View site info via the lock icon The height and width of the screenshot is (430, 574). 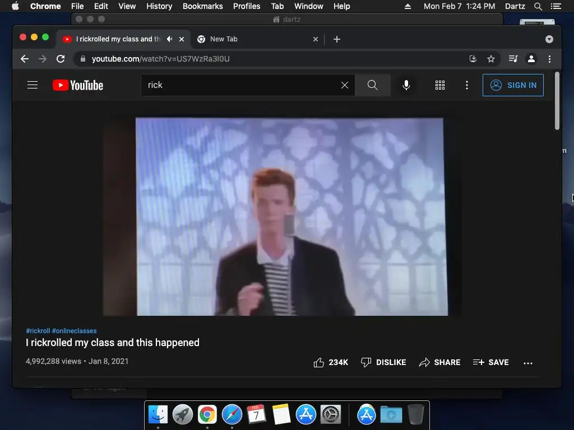pyautogui.click(x=83, y=59)
